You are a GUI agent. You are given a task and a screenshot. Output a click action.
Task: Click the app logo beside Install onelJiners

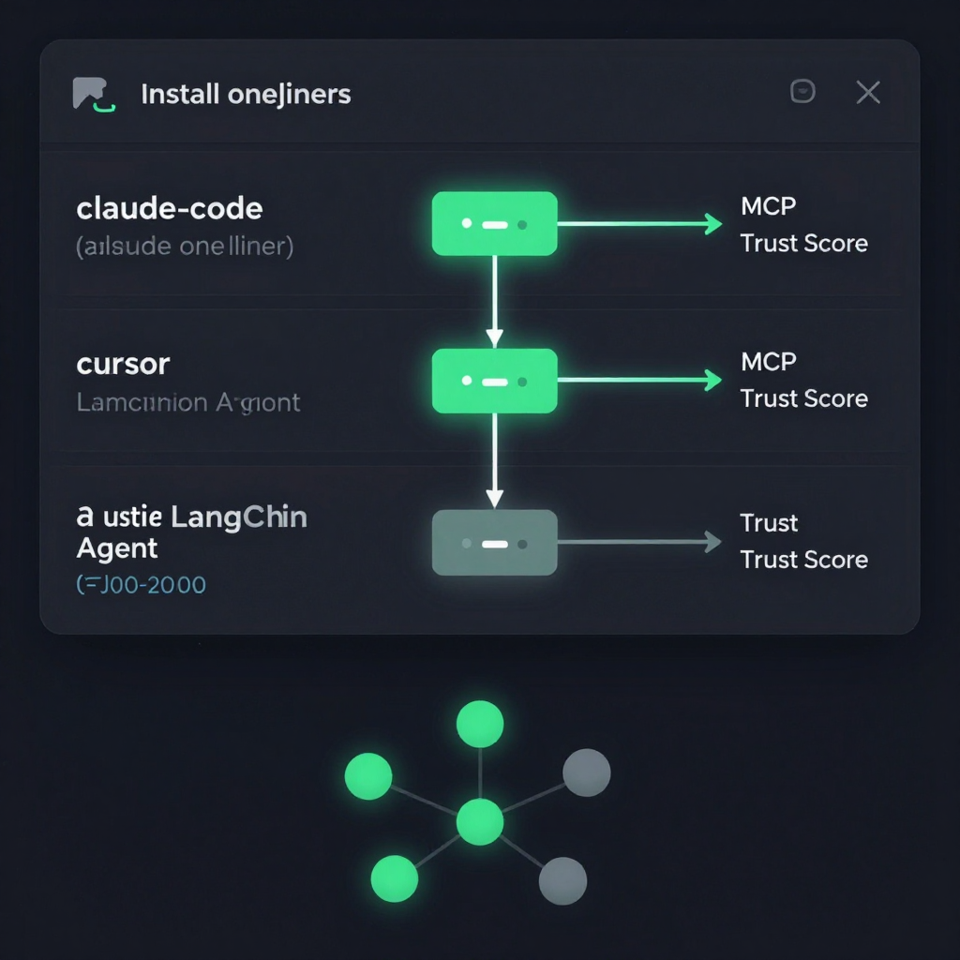coord(94,95)
